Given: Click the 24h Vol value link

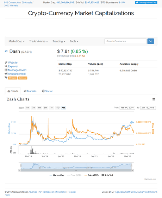Looking at the screenshot, I should click(x=92, y=2).
